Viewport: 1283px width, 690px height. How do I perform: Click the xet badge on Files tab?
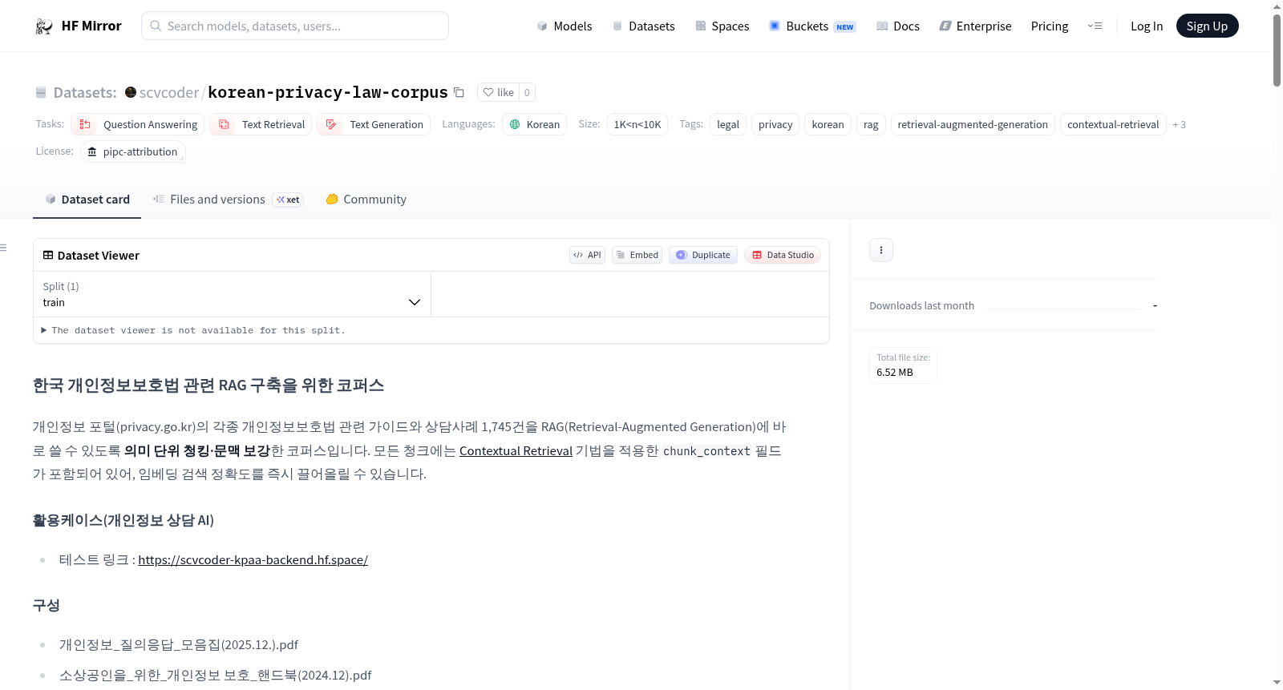pos(288,200)
